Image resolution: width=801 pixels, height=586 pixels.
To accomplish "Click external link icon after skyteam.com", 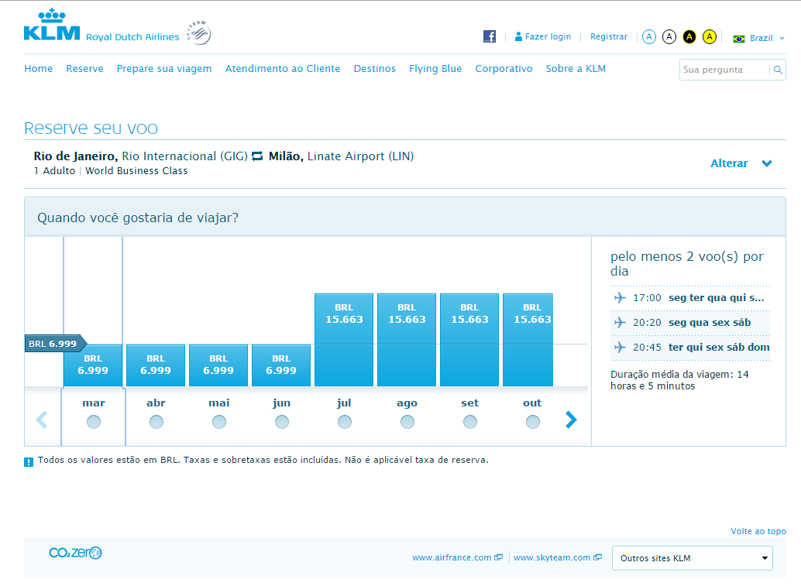I will [x=598, y=557].
